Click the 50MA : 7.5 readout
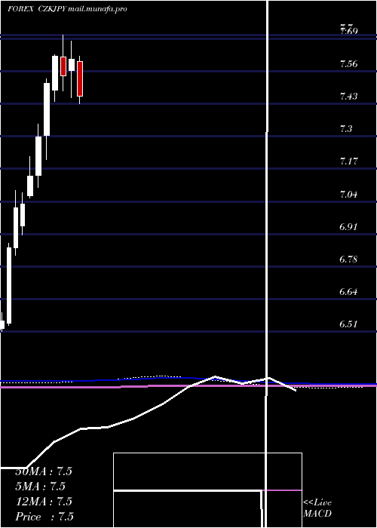The image size is (377, 528). pyautogui.click(x=44, y=471)
